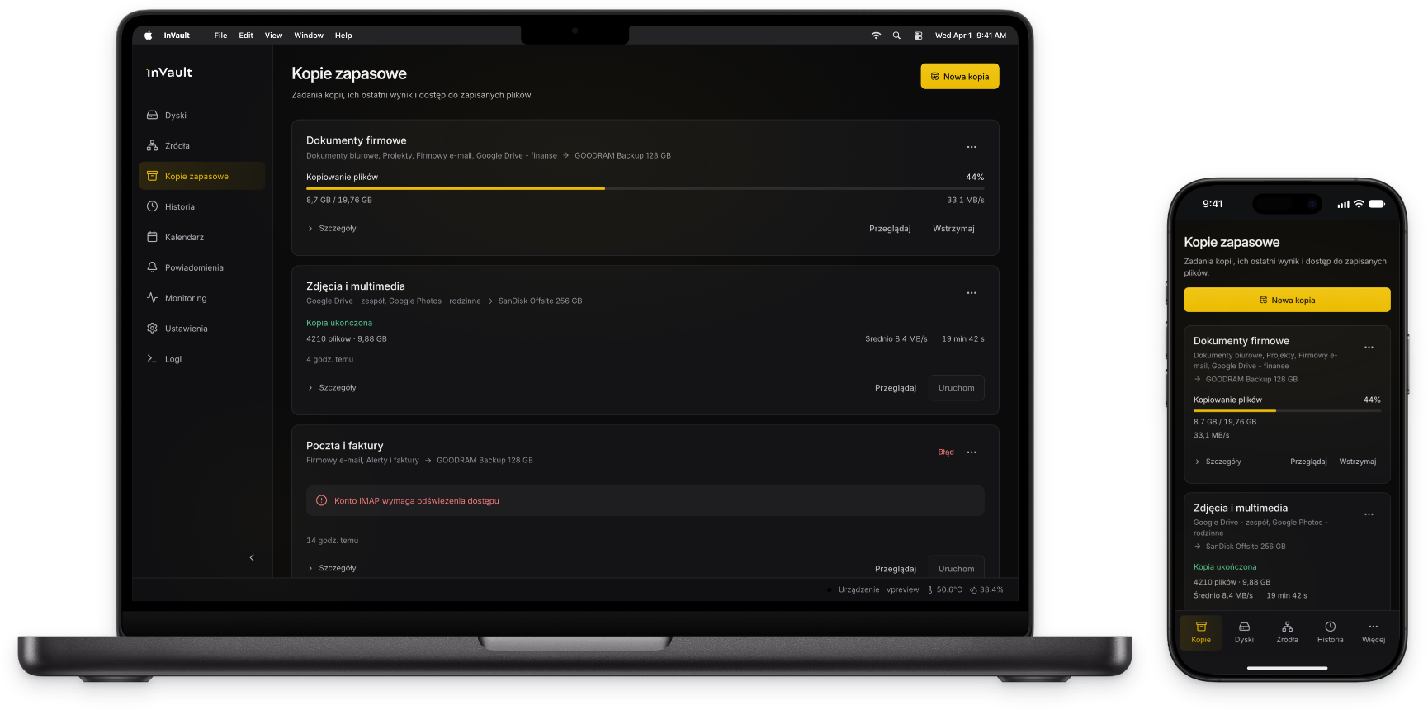The height and width of the screenshot is (710, 1428).
Task: Open Dyski in the laptop sidebar
Action: [202, 116]
